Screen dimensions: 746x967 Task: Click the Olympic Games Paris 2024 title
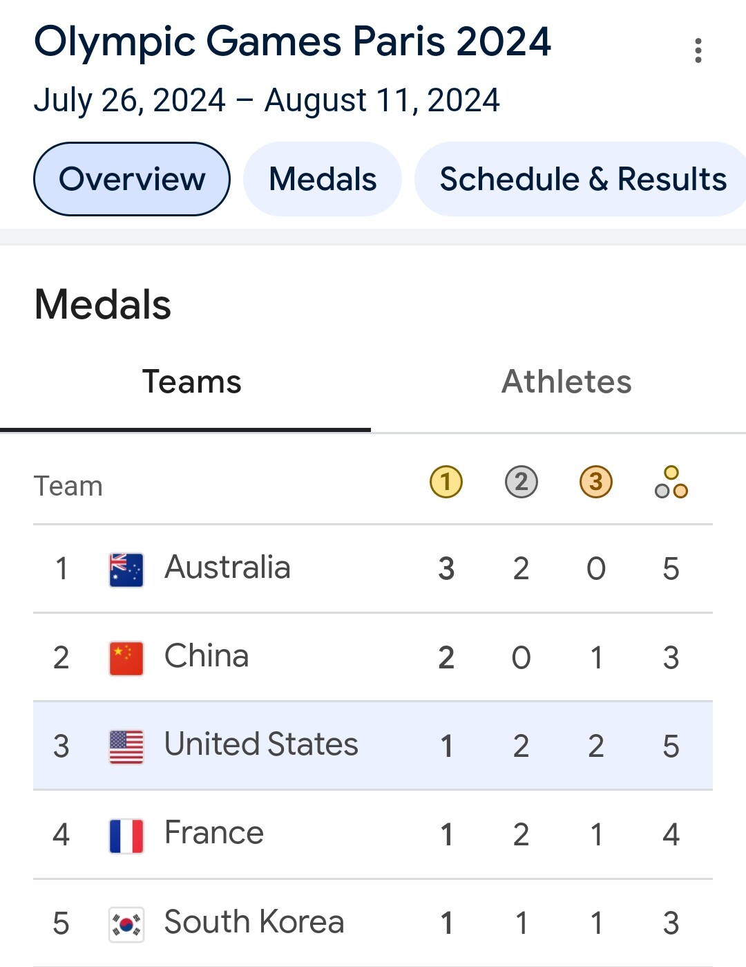[x=293, y=41]
